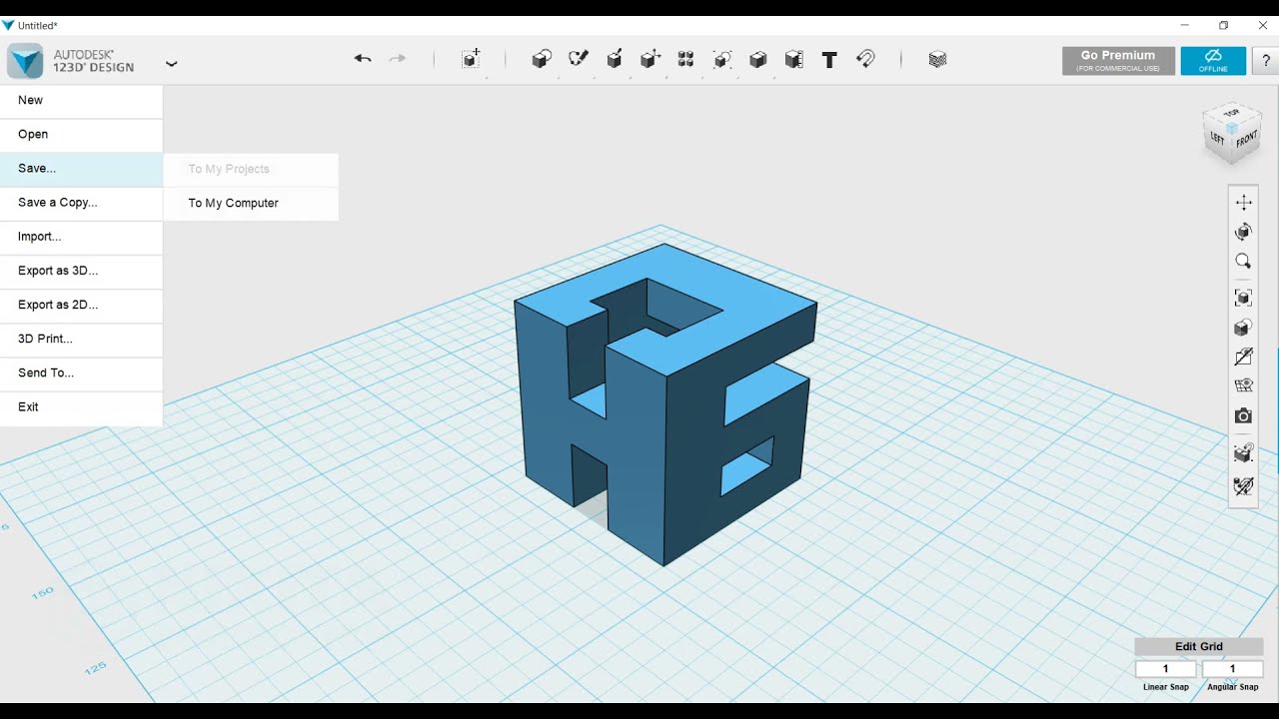The width and height of the screenshot is (1279, 719).
Task: Choose Exit from the menu
Action: tap(81, 407)
